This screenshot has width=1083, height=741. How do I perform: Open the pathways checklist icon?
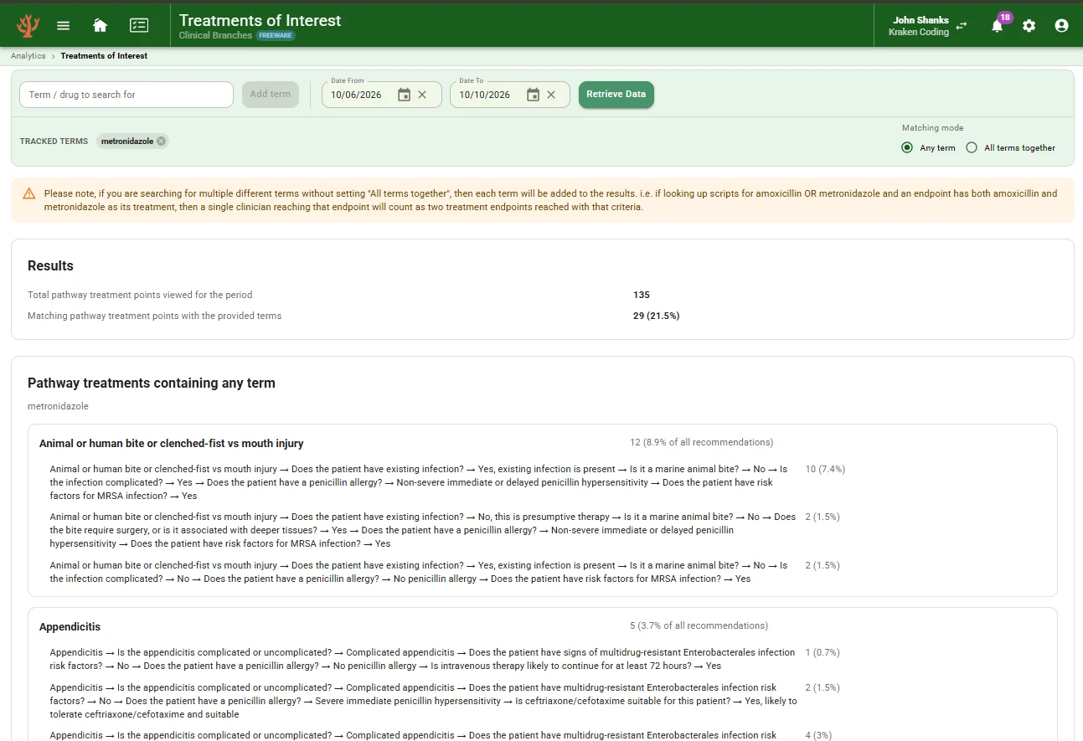point(139,25)
